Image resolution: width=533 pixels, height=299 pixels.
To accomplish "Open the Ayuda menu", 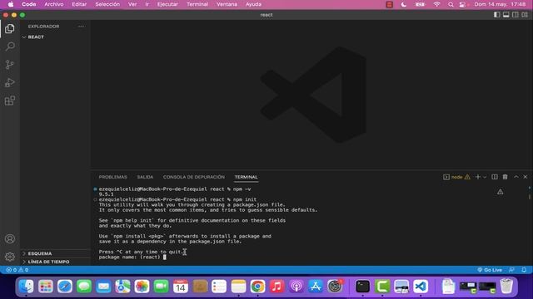I will pos(253,4).
